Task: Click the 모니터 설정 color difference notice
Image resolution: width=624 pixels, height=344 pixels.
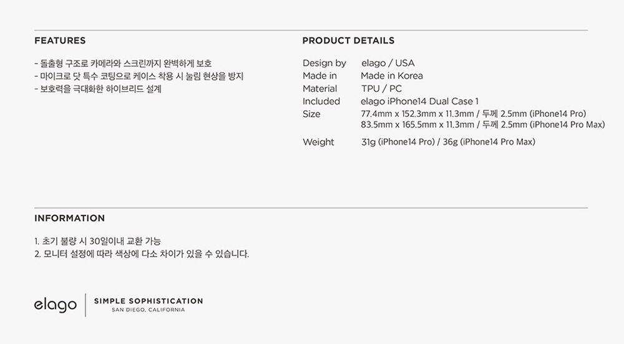Action: (142, 254)
